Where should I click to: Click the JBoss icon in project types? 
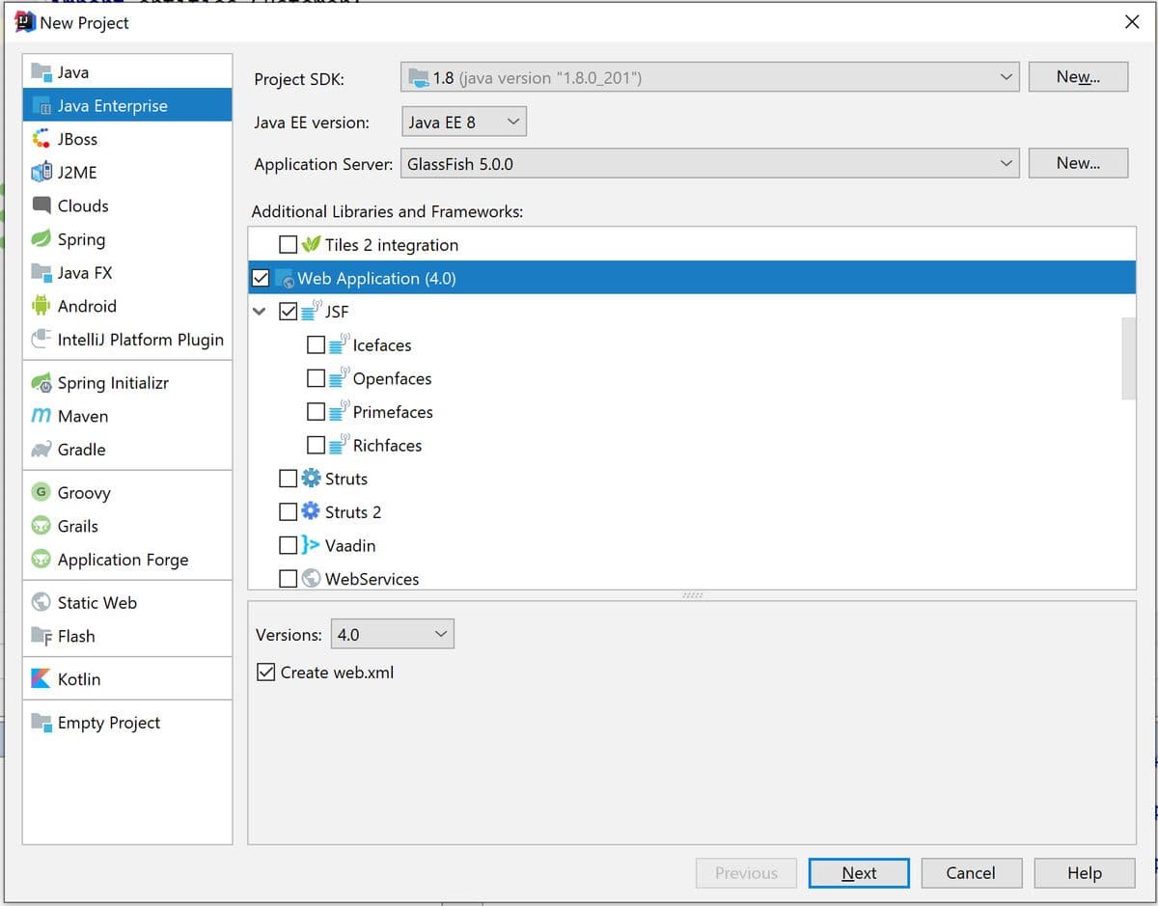point(41,139)
